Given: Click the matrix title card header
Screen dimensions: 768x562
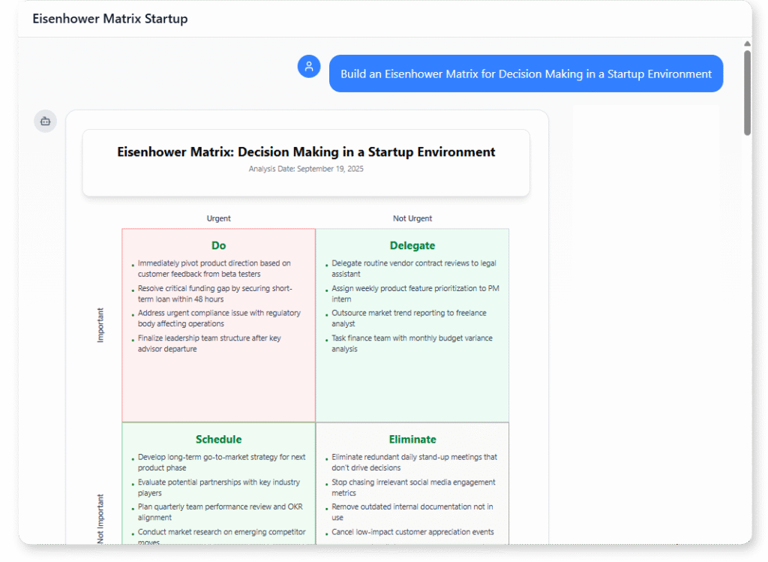Looking at the screenshot, I should (x=306, y=152).
